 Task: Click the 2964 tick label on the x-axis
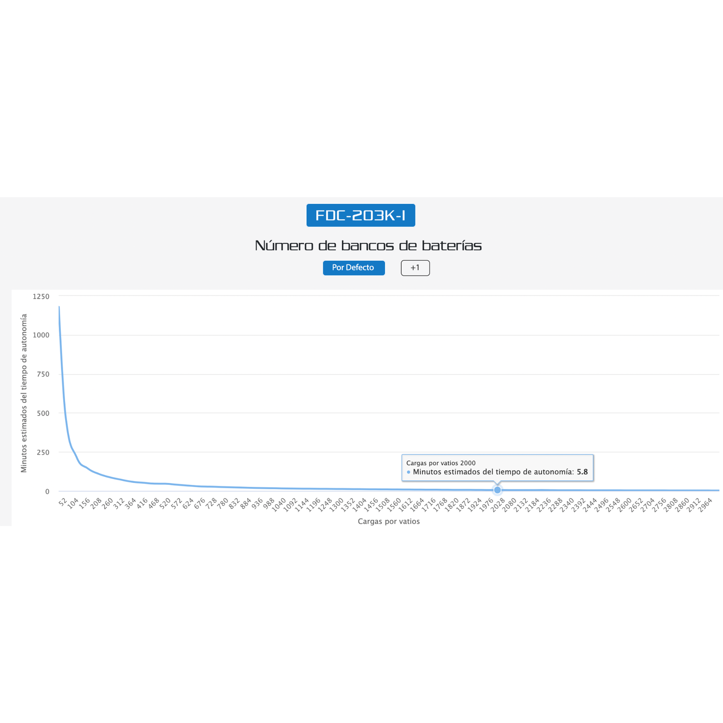pos(705,505)
